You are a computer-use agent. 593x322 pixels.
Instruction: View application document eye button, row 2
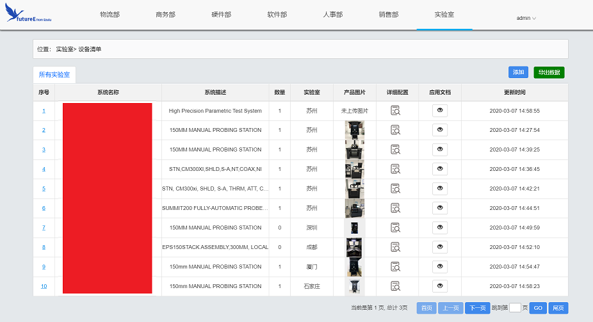[440, 130]
